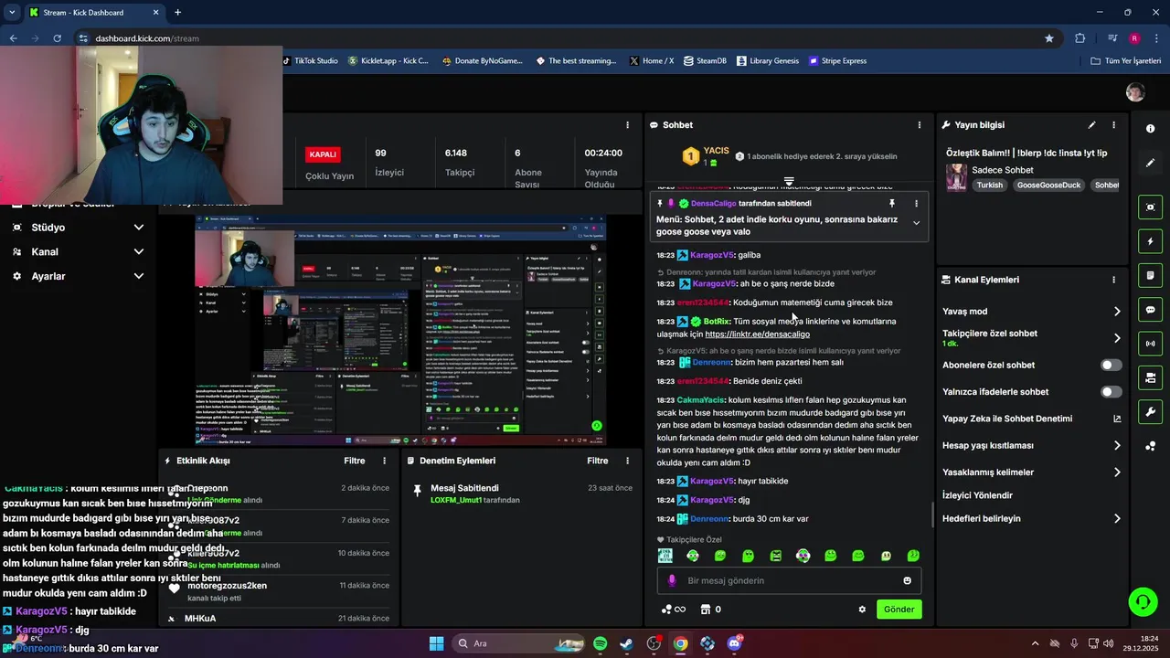Click the green support headset button

click(1143, 601)
